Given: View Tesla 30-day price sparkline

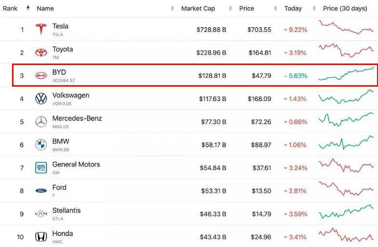Looking at the screenshot, I should 346,27.
